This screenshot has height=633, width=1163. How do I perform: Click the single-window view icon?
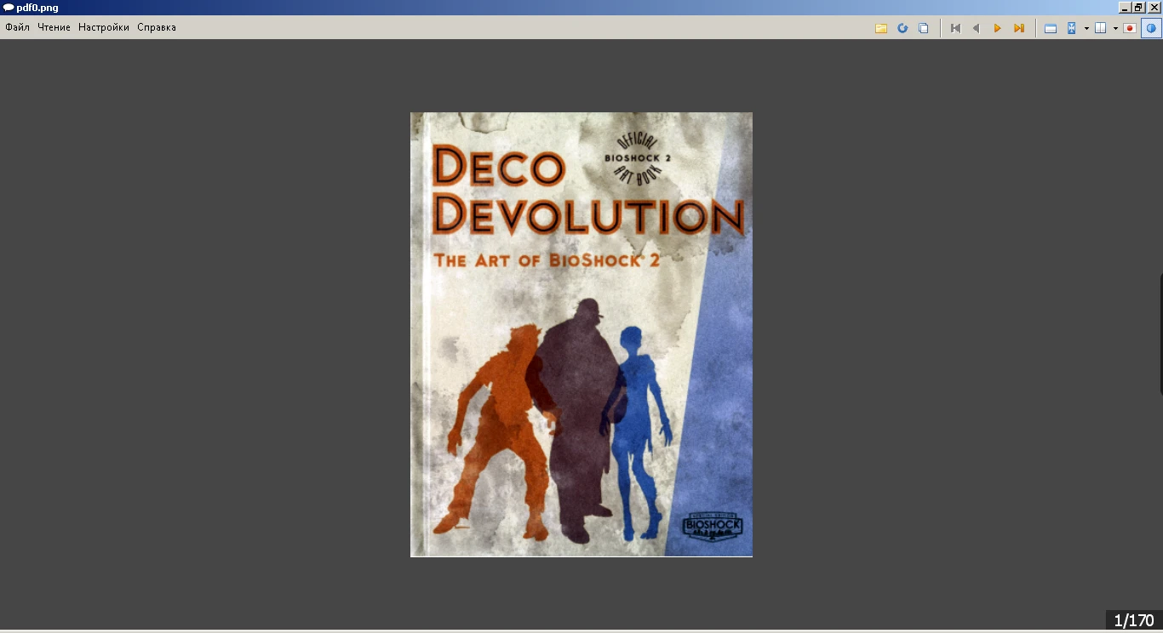[1051, 27]
